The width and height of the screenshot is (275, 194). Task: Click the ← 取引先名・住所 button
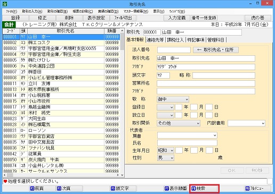(216, 50)
